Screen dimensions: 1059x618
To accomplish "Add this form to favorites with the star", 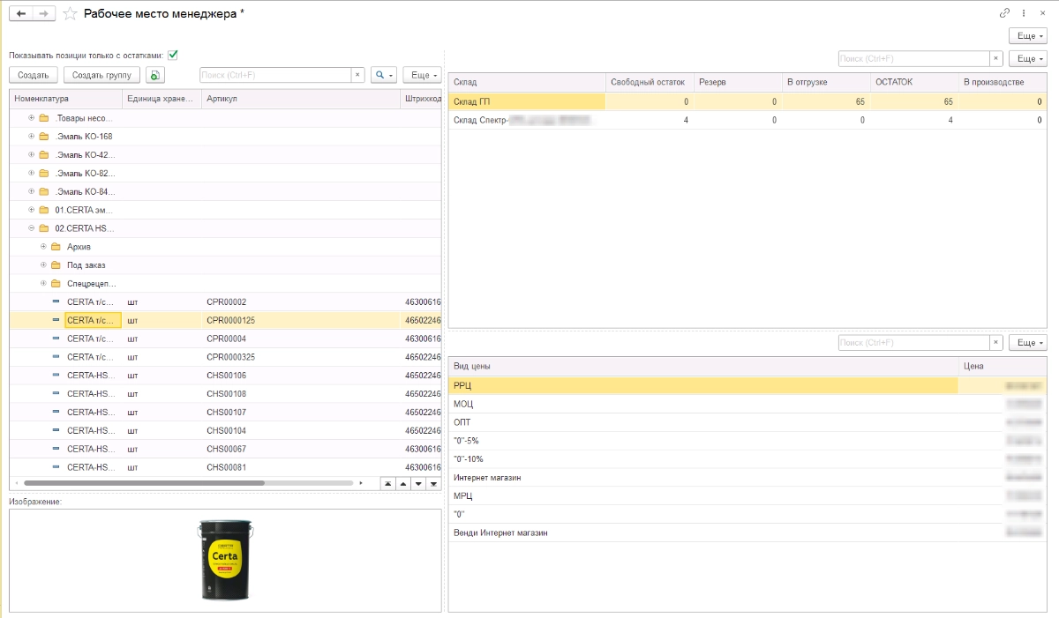I will pyautogui.click(x=70, y=14).
